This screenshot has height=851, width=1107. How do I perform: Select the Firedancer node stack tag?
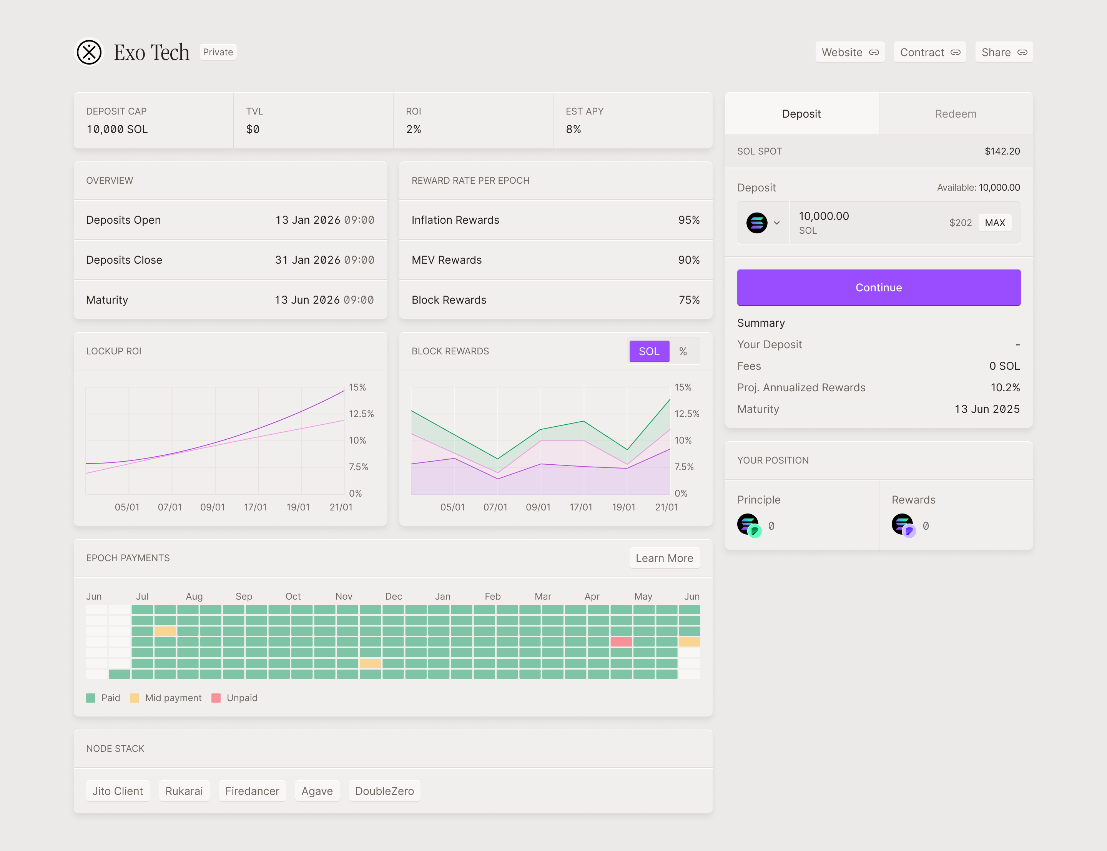click(252, 791)
